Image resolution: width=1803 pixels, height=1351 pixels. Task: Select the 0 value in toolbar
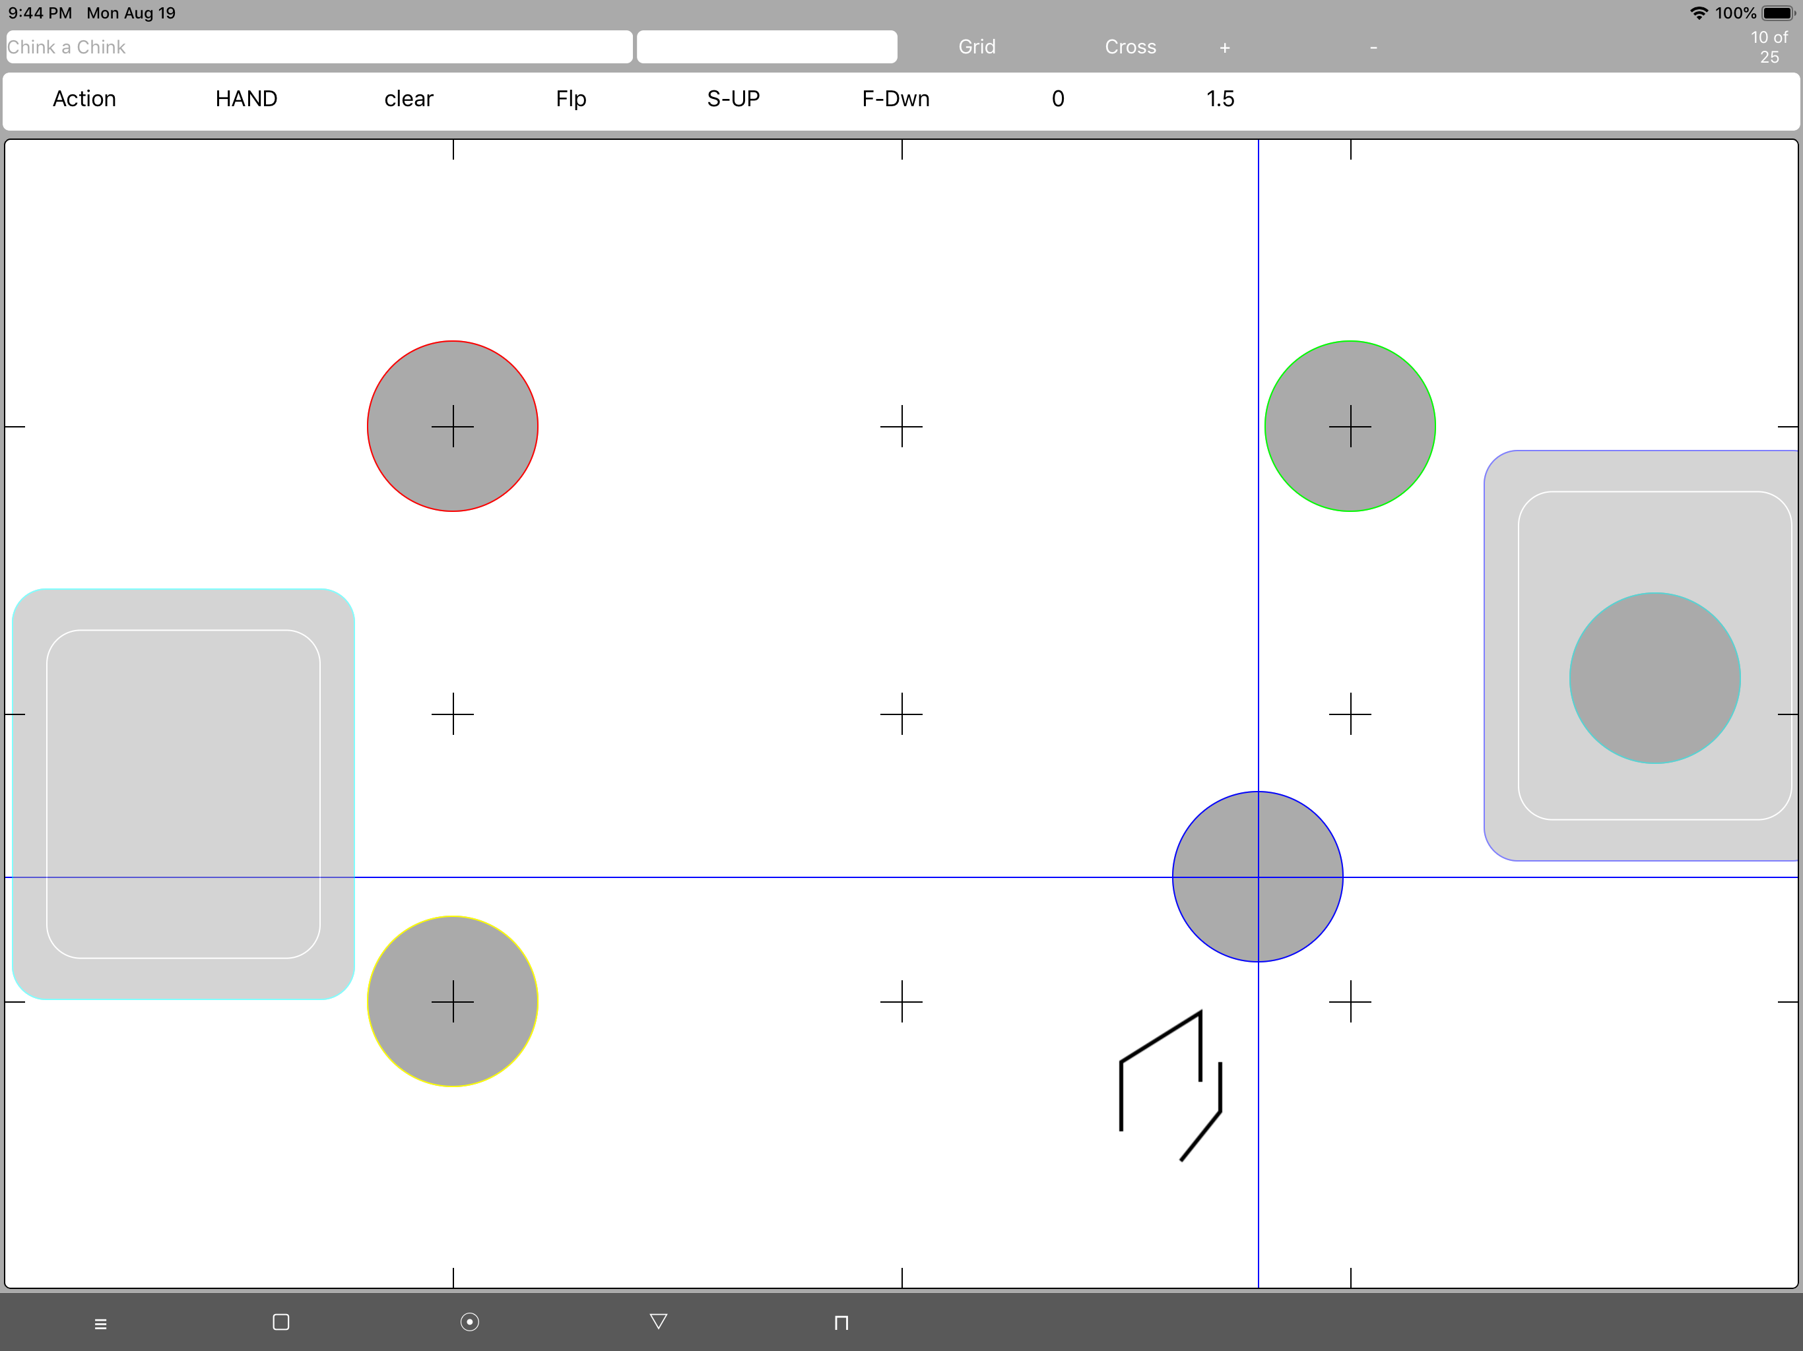pos(1057,98)
